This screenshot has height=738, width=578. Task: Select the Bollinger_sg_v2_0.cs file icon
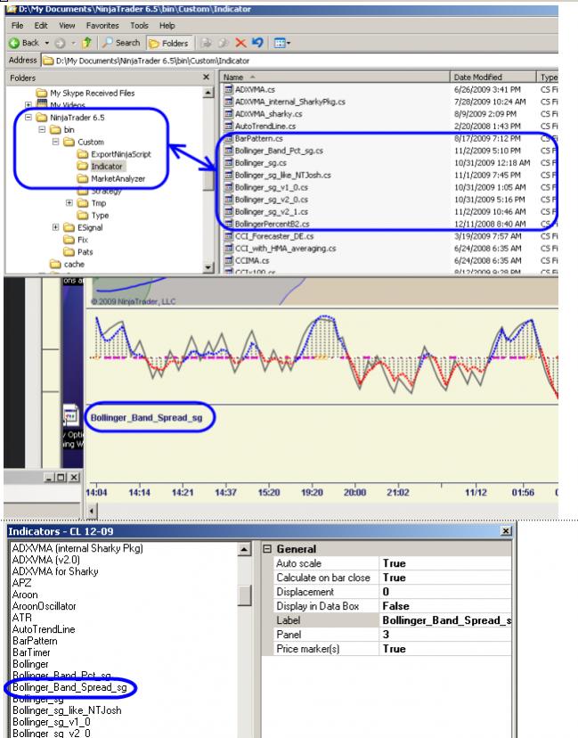229,200
